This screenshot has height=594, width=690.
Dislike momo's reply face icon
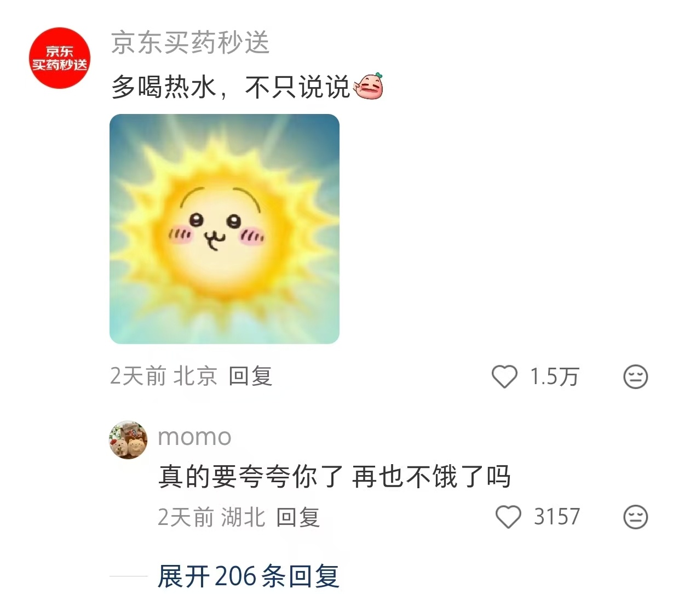636,517
